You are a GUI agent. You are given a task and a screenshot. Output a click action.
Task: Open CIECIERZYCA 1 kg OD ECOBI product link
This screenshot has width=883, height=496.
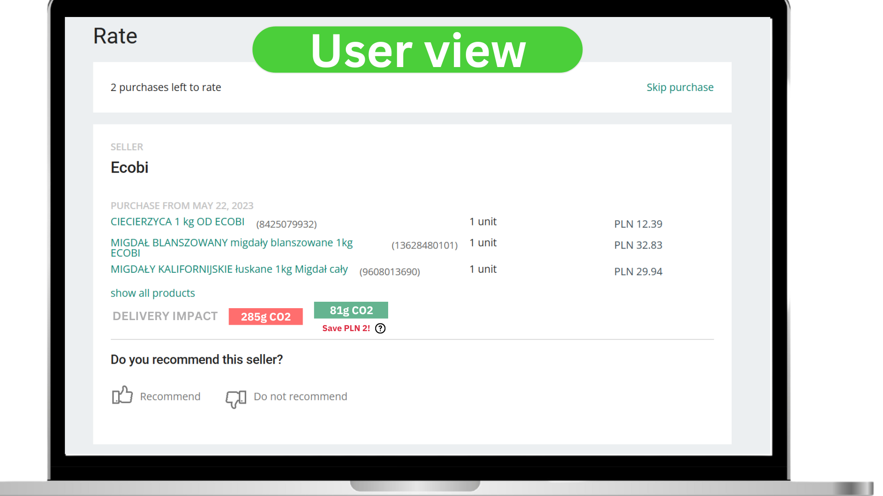pos(178,222)
